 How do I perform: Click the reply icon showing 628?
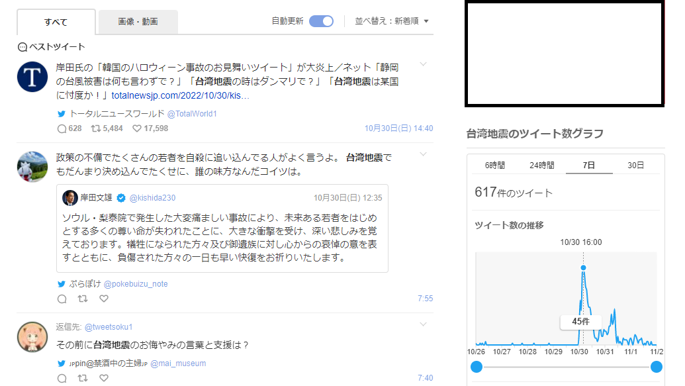[x=62, y=128]
